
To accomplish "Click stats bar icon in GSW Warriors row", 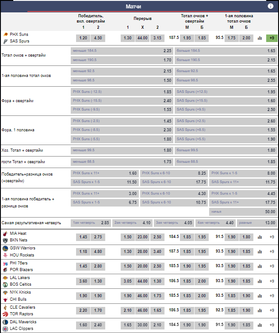I will (260, 252).
